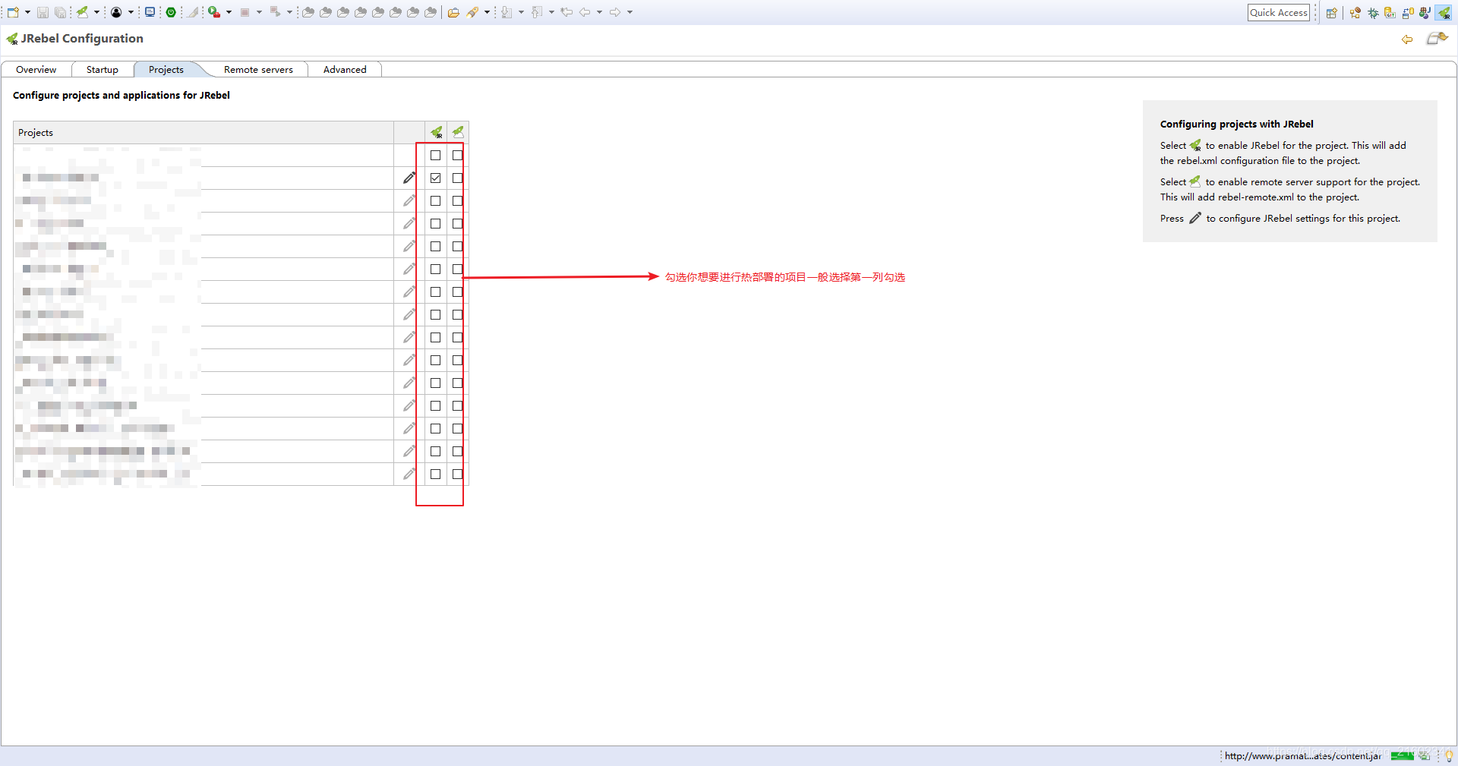Screen dimensions: 1458x766
Task: Tick remote server checkbox in first project row
Action: tap(457, 155)
